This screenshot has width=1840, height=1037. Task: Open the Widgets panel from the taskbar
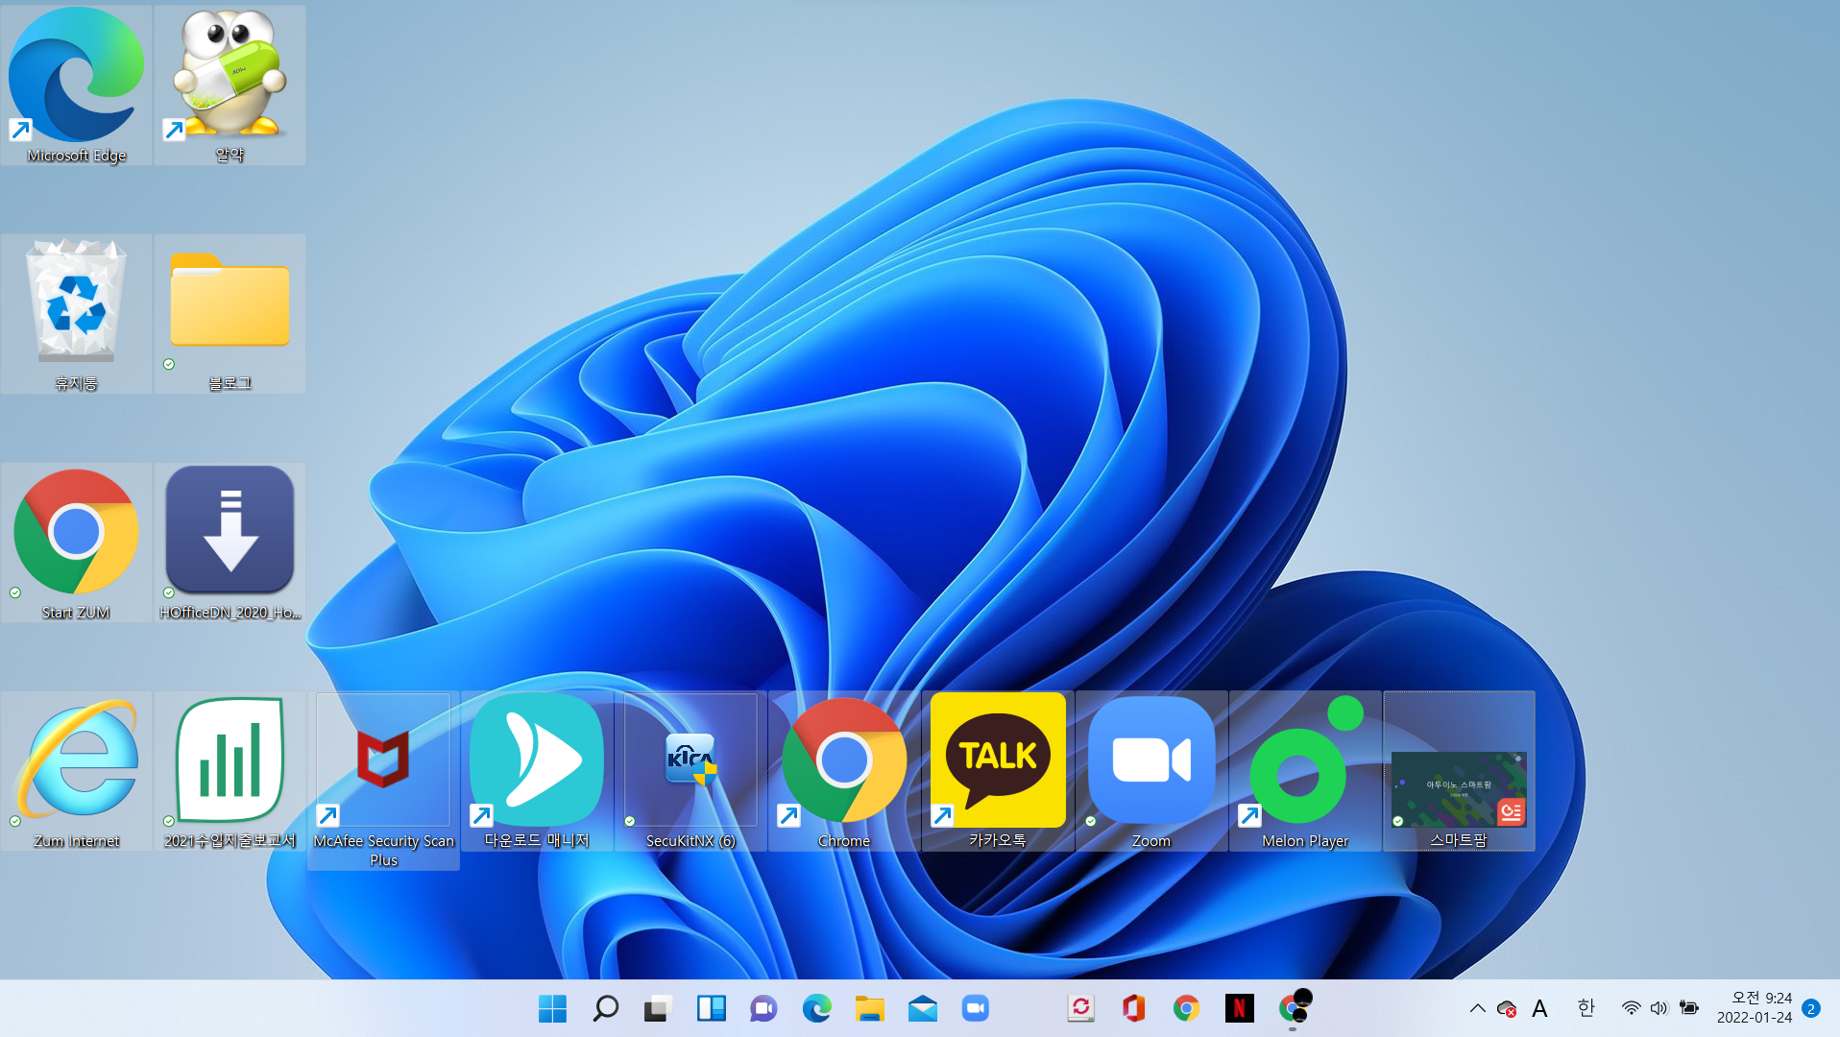711,1008
